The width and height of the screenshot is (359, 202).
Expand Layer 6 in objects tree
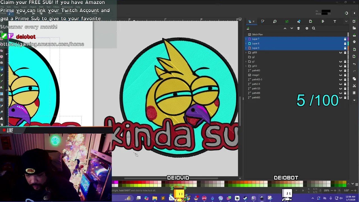246,43
